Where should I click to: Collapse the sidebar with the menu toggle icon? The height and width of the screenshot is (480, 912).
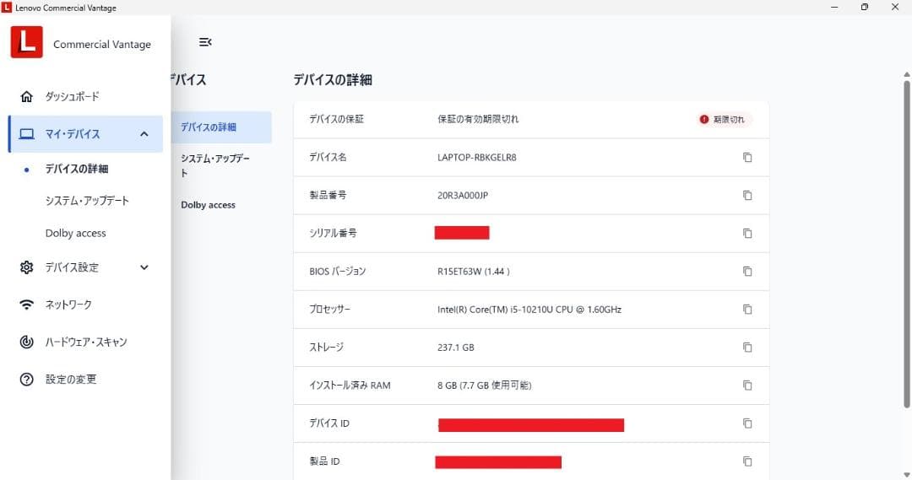pyautogui.click(x=204, y=42)
